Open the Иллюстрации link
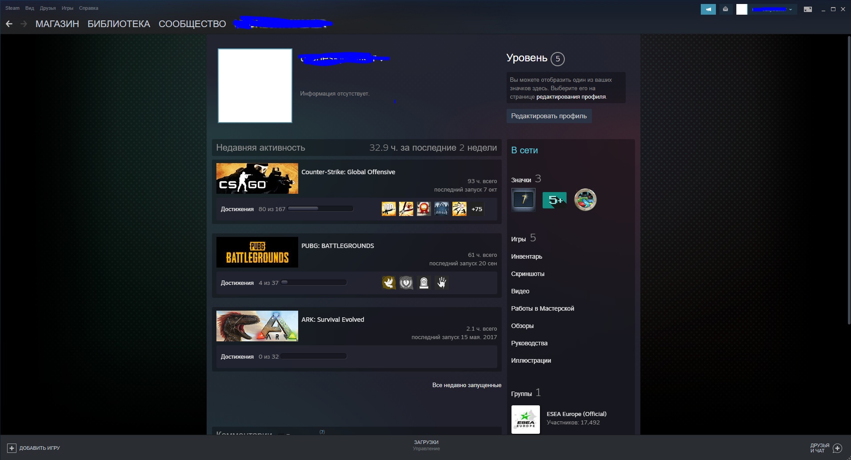The width and height of the screenshot is (851, 460). [531, 360]
